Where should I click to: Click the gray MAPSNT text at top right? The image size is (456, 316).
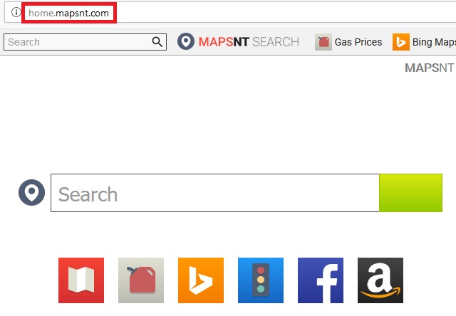click(429, 68)
